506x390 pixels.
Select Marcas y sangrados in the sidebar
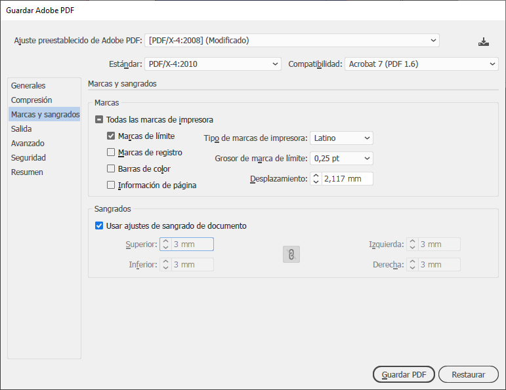click(44, 115)
